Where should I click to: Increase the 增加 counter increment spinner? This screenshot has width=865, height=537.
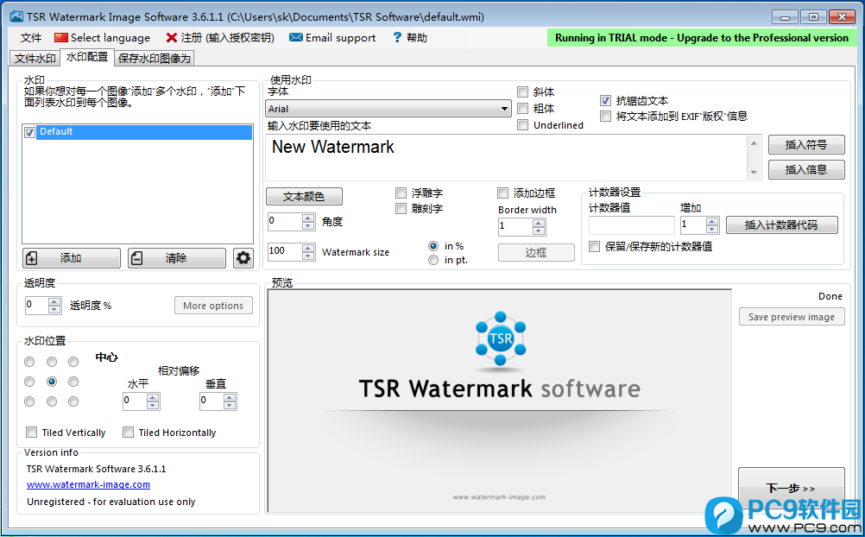tap(713, 221)
